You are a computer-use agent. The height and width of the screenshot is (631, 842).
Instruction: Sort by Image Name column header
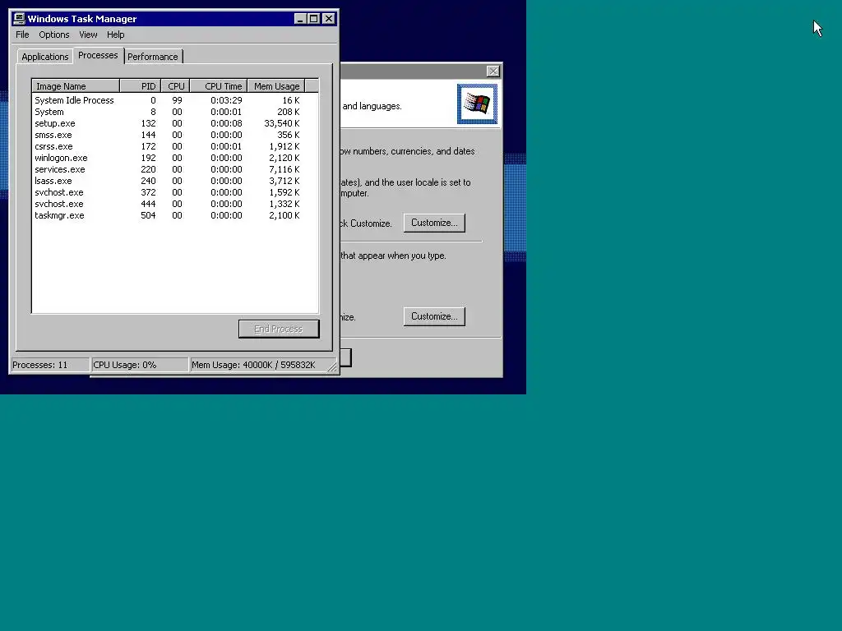[x=76, y=86]
